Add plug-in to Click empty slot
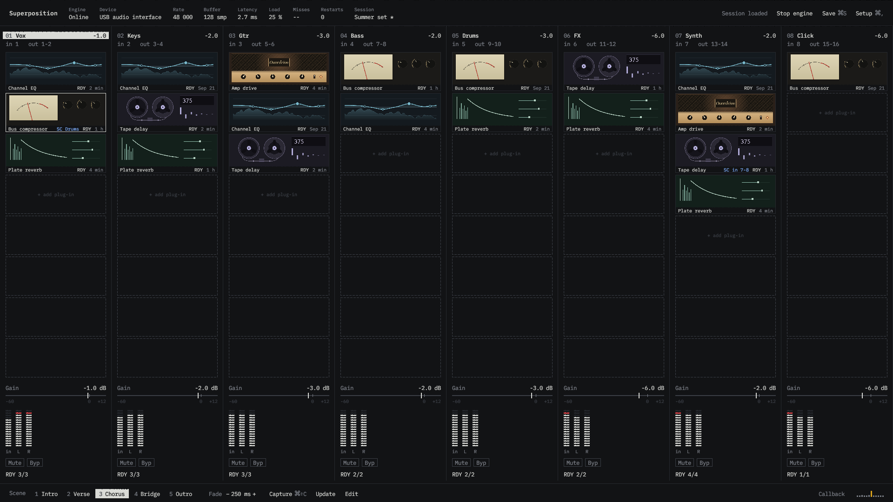The image size is (893, 502). coord(837,112)
